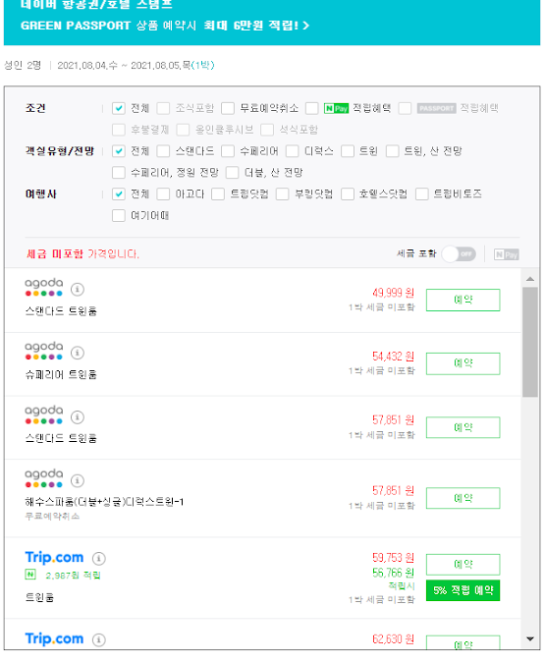Click price text 49,999 원
This screenshot has width=545, height=662.
(x=394, y=293)
